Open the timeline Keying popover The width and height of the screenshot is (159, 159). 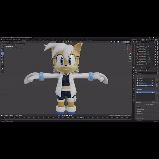[x=12, y=116]
